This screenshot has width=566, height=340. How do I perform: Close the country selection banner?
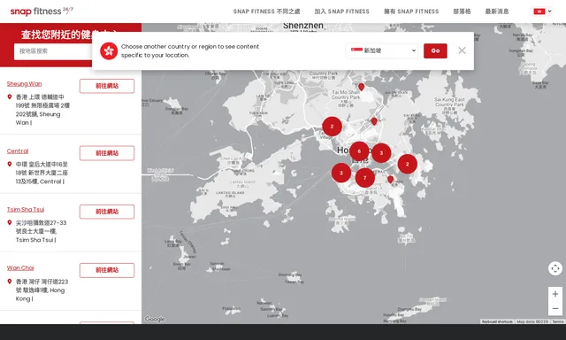(462, 50)
